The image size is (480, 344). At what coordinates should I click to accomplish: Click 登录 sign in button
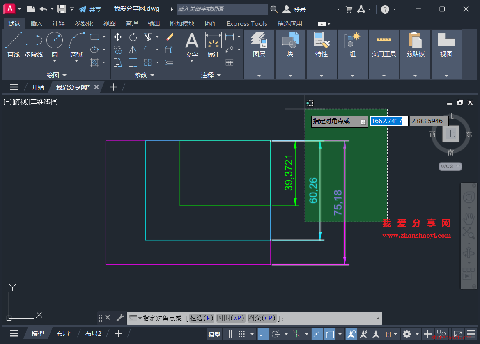coord(294,9)
